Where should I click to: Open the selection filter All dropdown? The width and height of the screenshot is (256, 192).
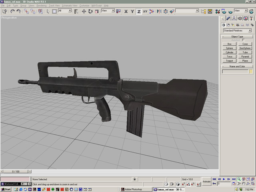click(x=65, y=11)
